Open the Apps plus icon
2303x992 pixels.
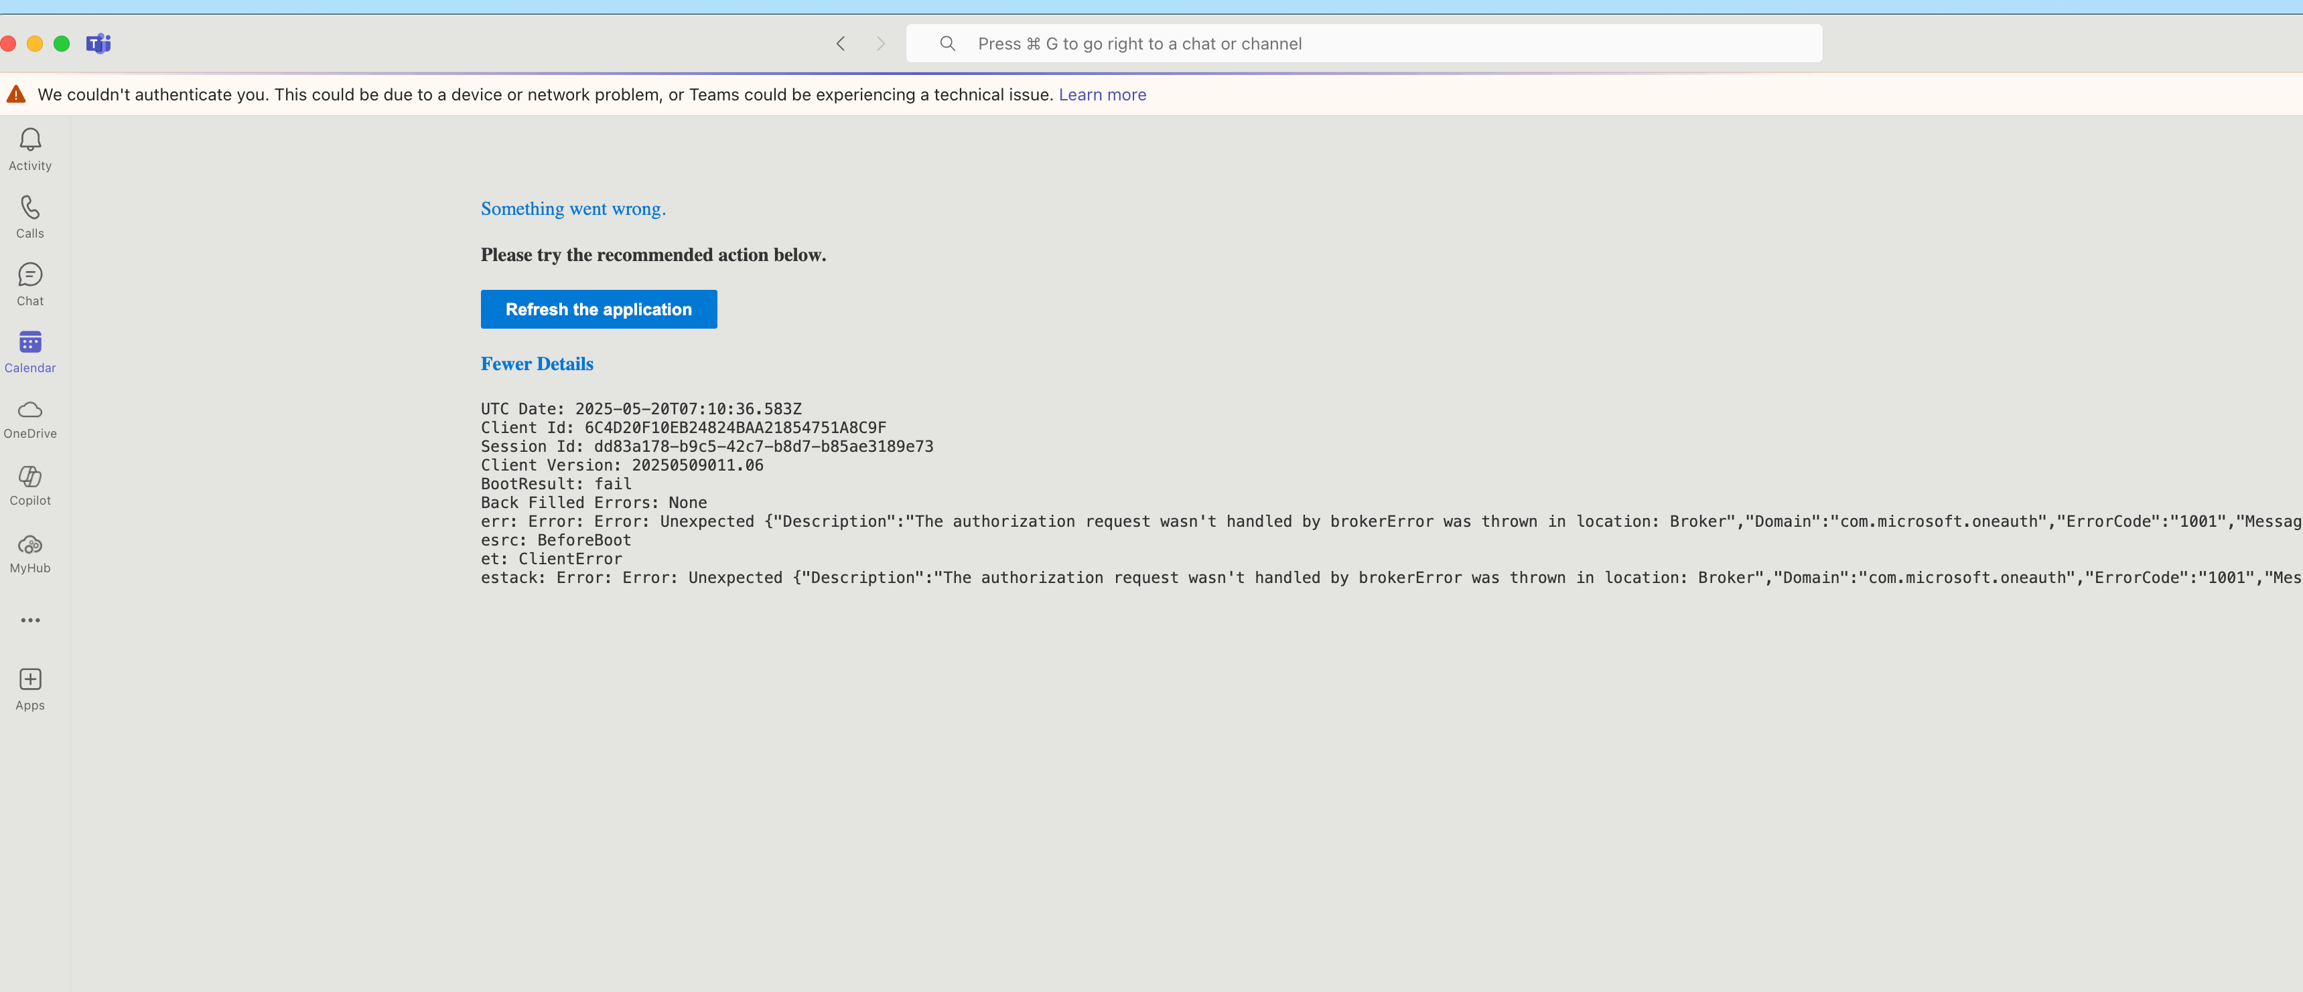pos(30,679)
